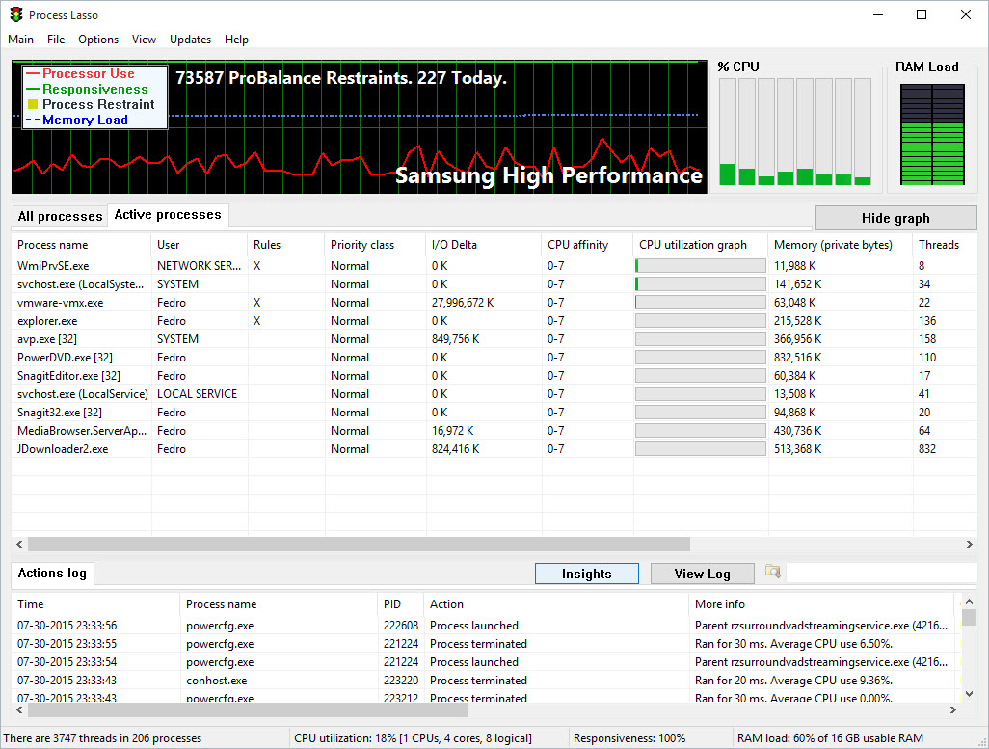
Task: Open the View menu
Action: pyautogui.click(x=144, y=40)
